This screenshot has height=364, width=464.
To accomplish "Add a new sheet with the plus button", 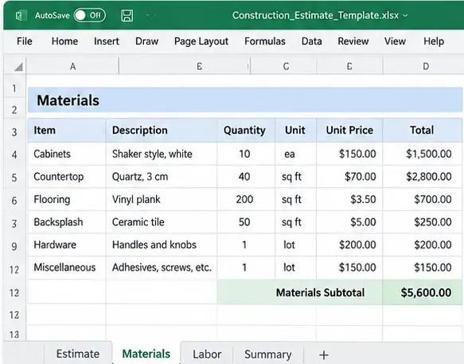I will click(323, 354).
